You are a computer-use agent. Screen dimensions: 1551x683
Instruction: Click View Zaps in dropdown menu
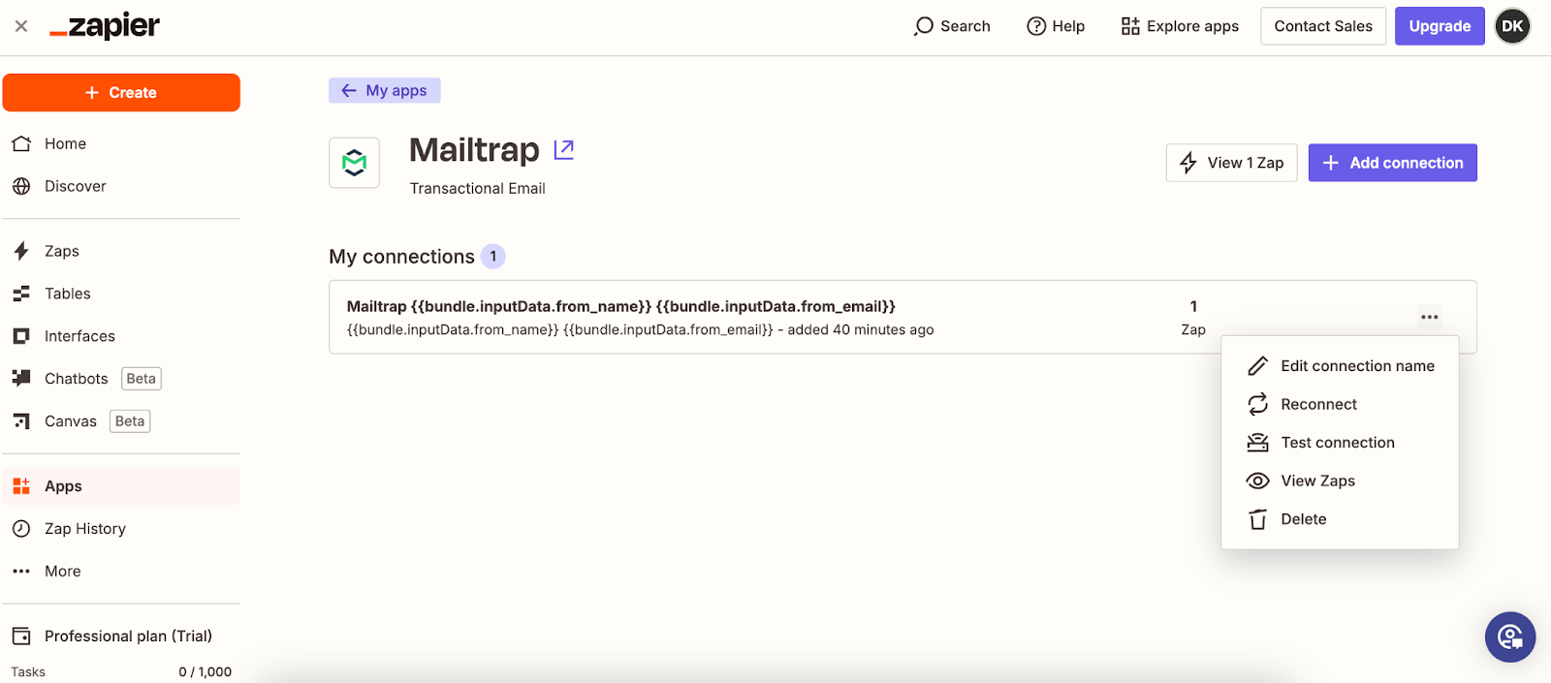1317,481
